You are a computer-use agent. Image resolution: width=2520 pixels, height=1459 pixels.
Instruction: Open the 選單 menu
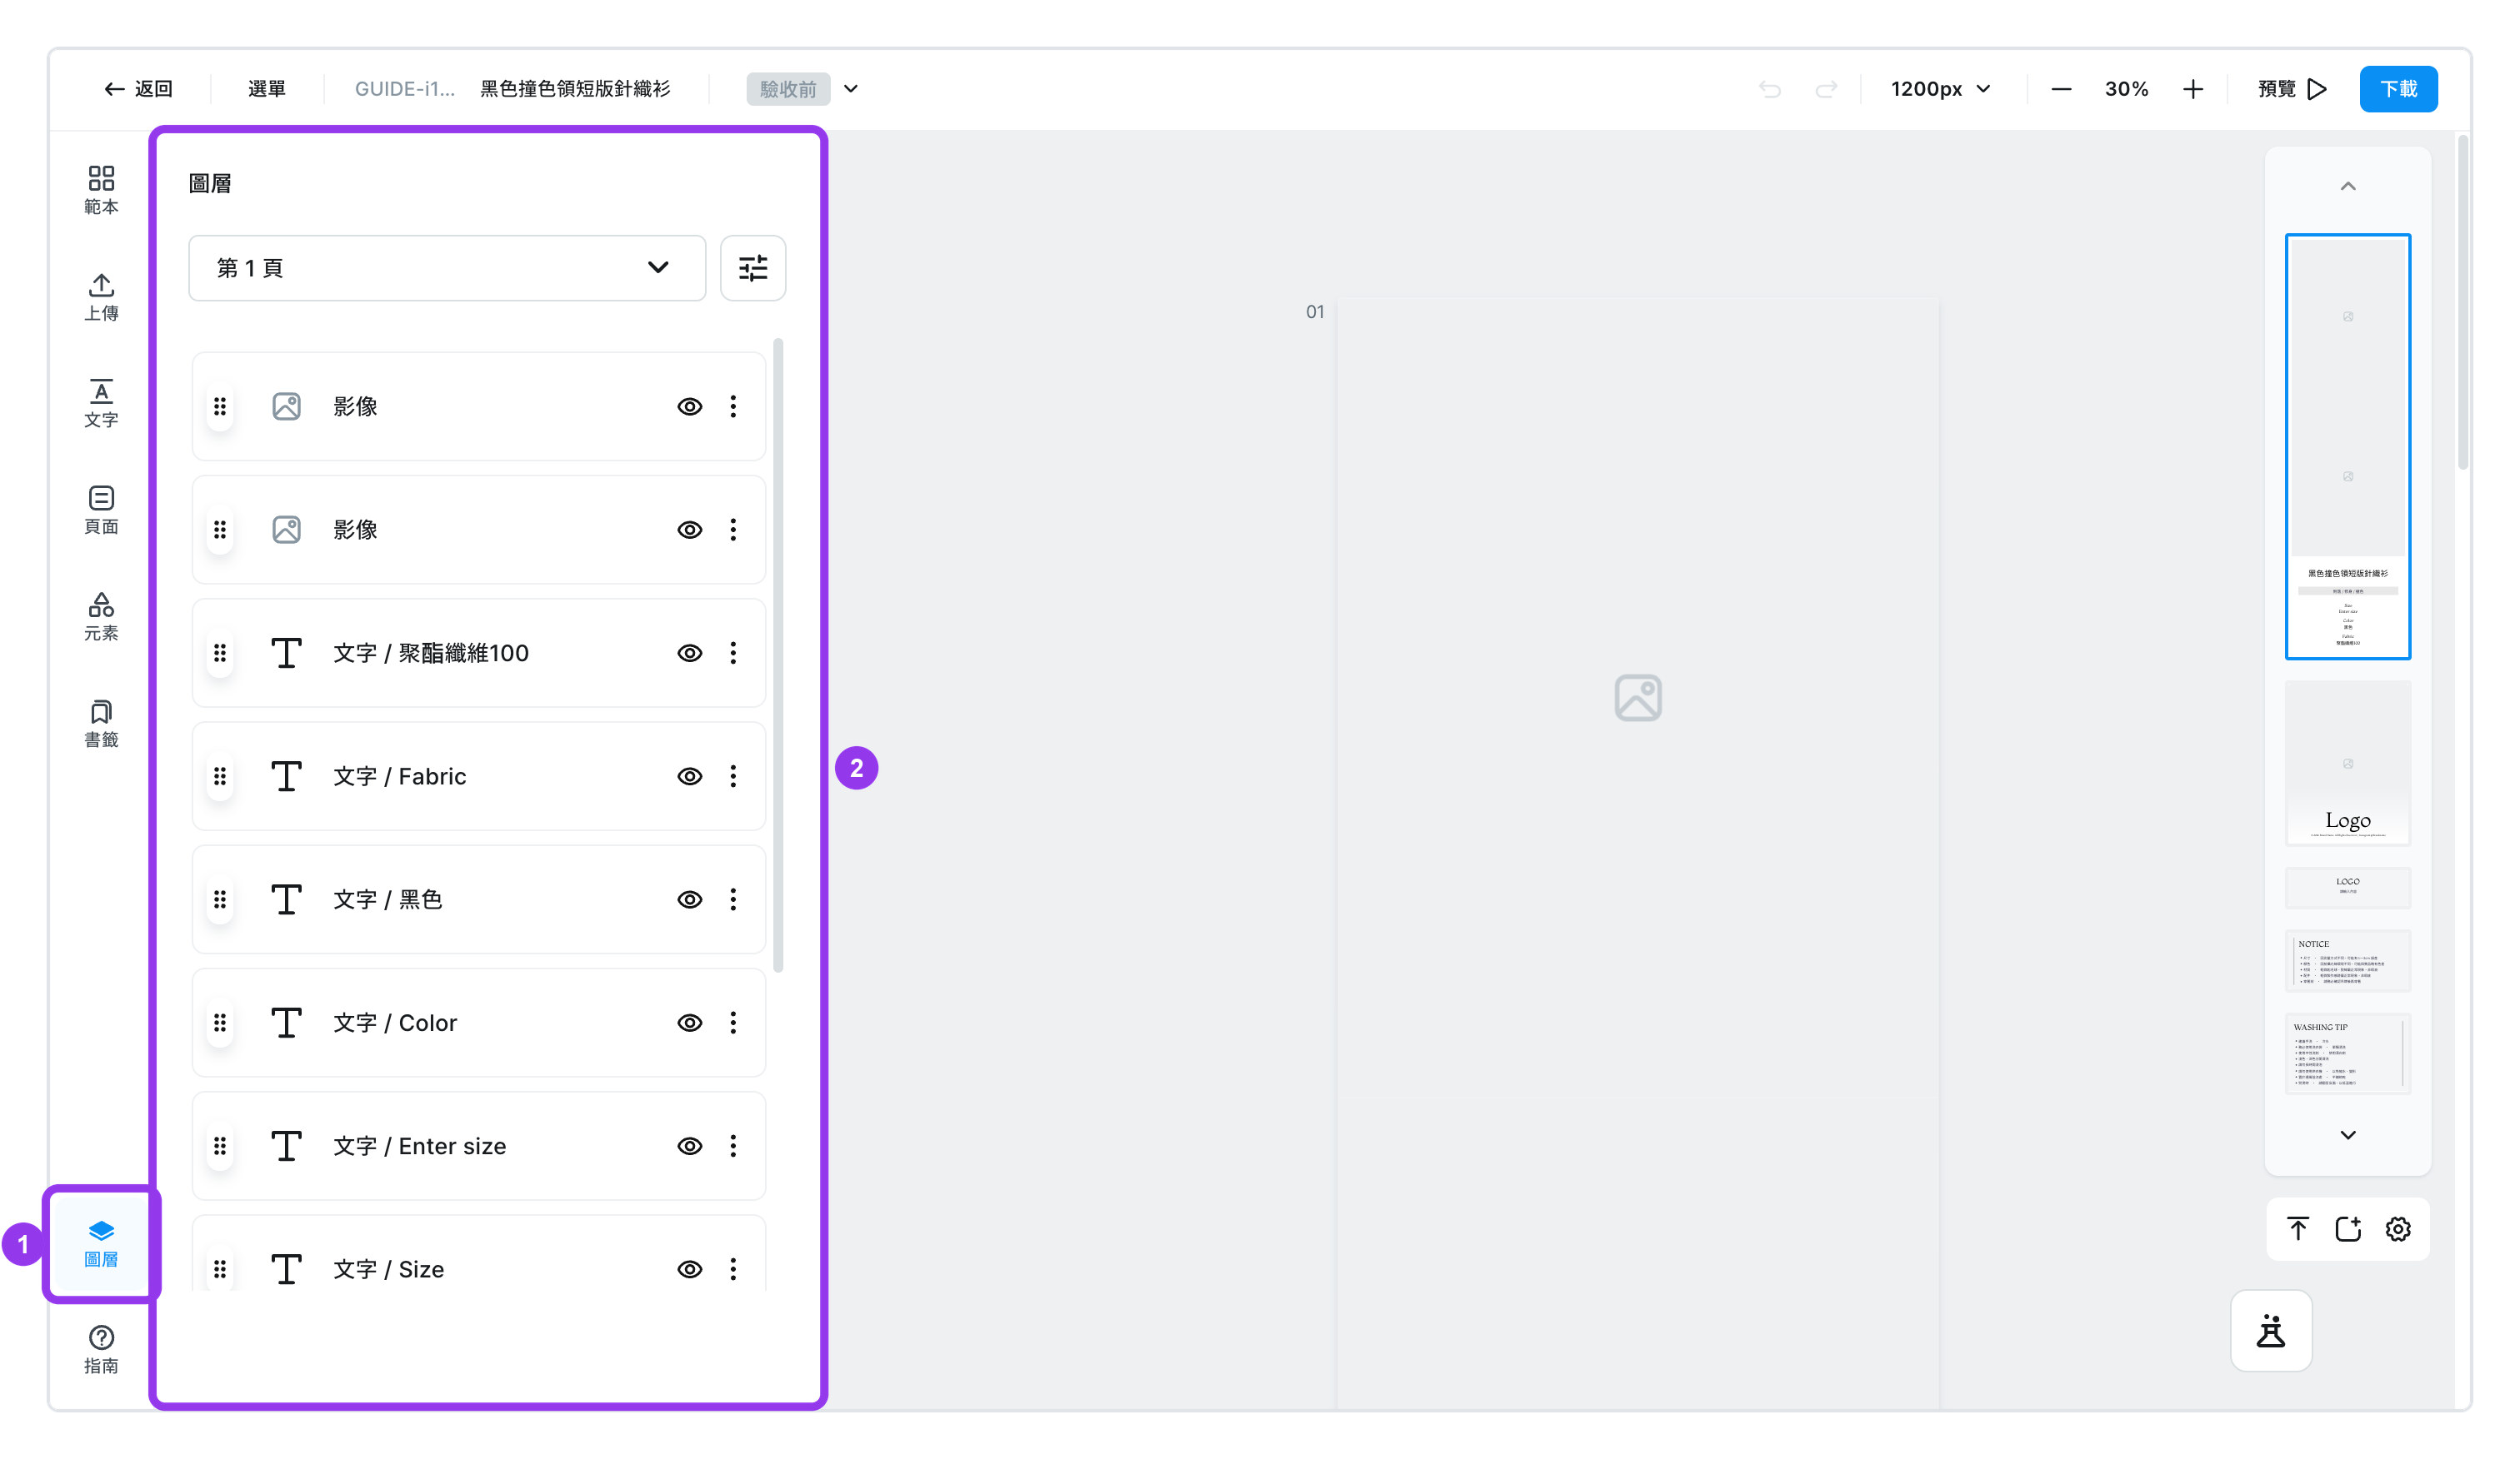[267, 89]
